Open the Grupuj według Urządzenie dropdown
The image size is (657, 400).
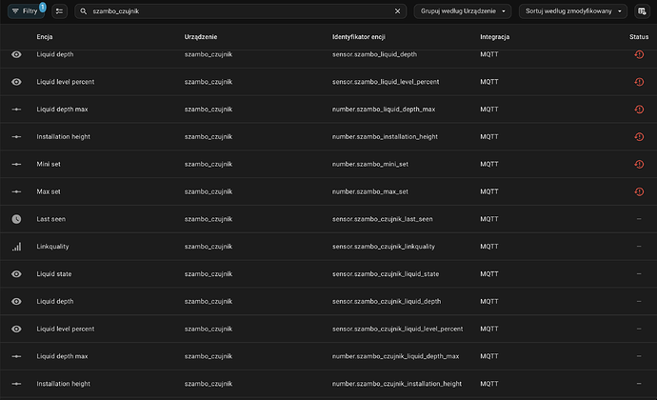[462, 11]
